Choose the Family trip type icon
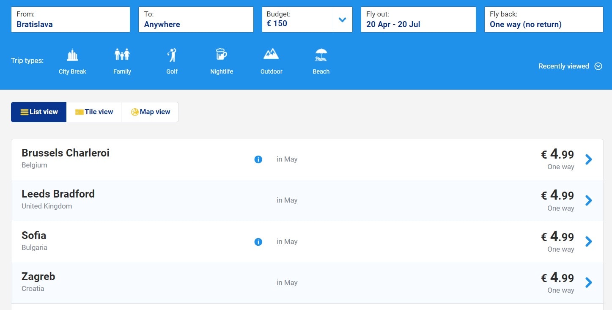612x310 pixels. coord(122,55)
